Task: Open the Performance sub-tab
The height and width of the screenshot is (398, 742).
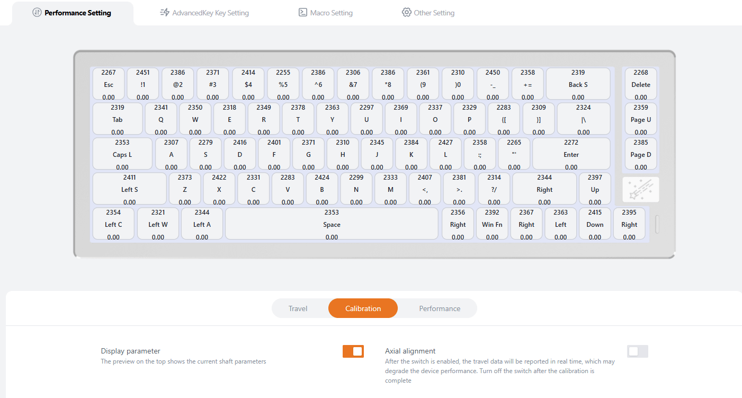Action: [x=440, y=308]
